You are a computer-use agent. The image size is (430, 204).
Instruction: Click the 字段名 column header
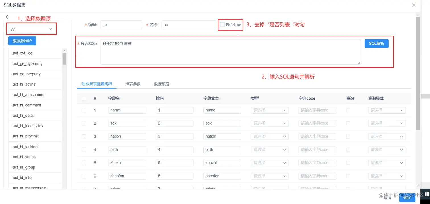click(114, 98)
